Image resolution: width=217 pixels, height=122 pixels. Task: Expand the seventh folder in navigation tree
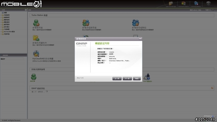[x=1, y=29]
